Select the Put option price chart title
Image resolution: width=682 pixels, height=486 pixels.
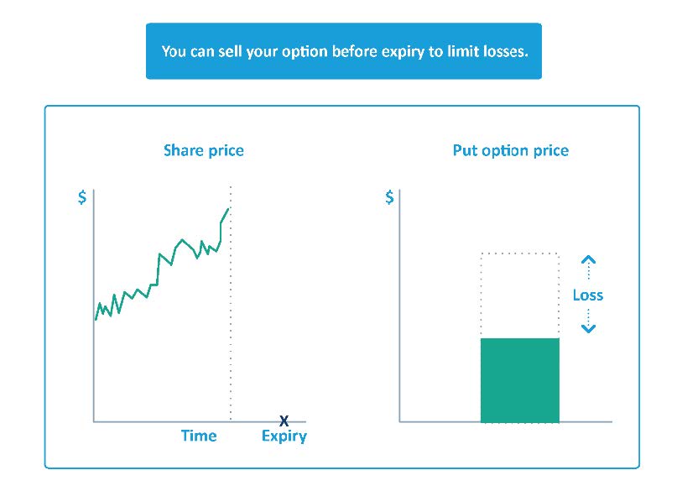pyautogui.click(x=510, y=151)
